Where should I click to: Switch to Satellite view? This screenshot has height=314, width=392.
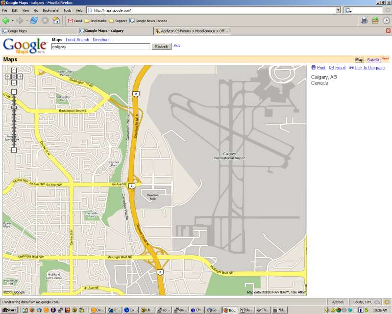tap(374, 60)
